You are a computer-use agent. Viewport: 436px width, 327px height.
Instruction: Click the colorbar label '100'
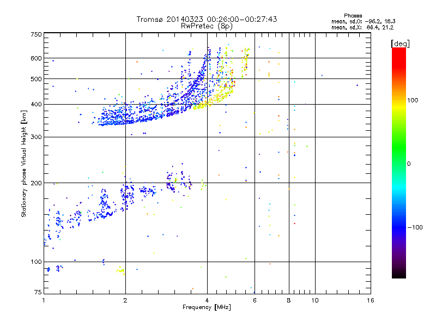tap(413, 100)
